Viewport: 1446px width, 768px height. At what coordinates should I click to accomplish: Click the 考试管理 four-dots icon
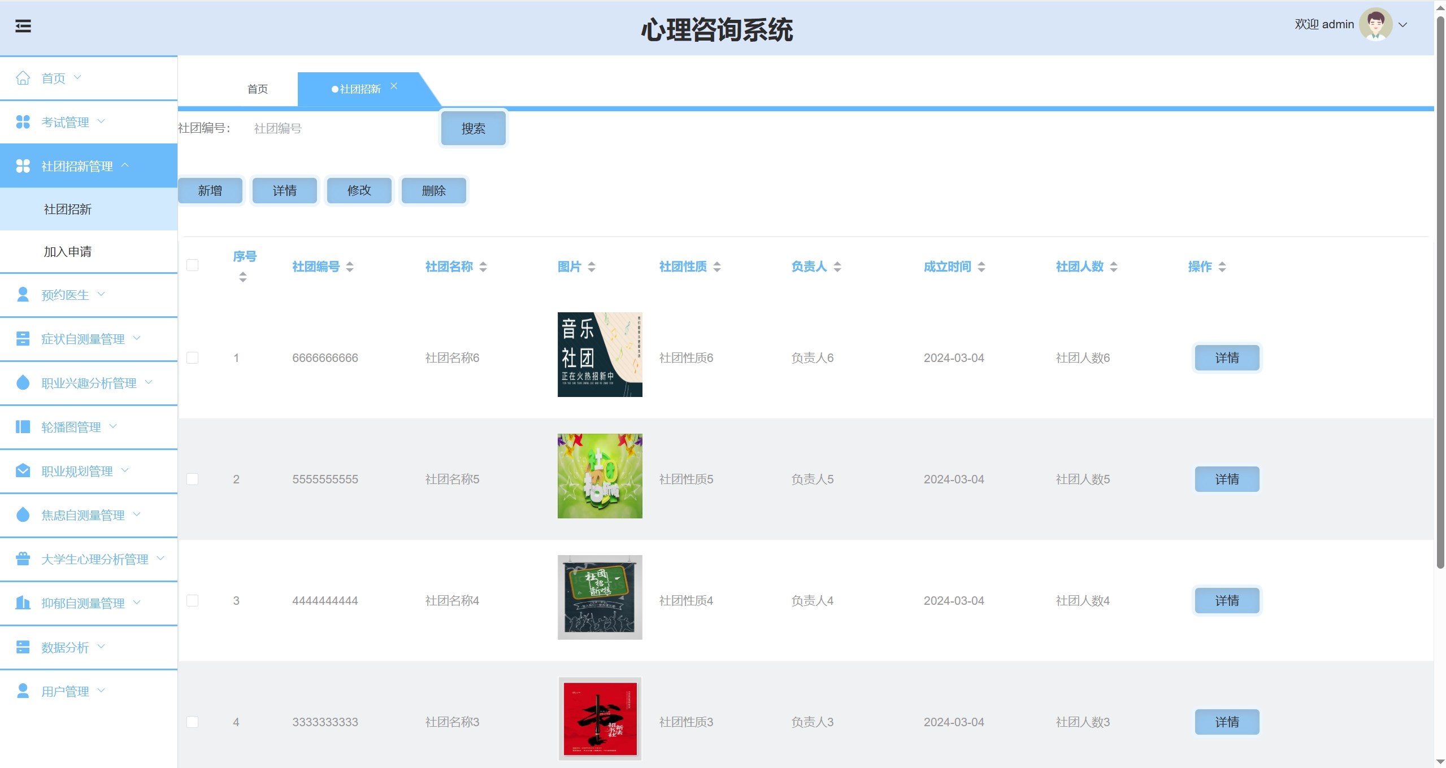(x=23, y=122)
